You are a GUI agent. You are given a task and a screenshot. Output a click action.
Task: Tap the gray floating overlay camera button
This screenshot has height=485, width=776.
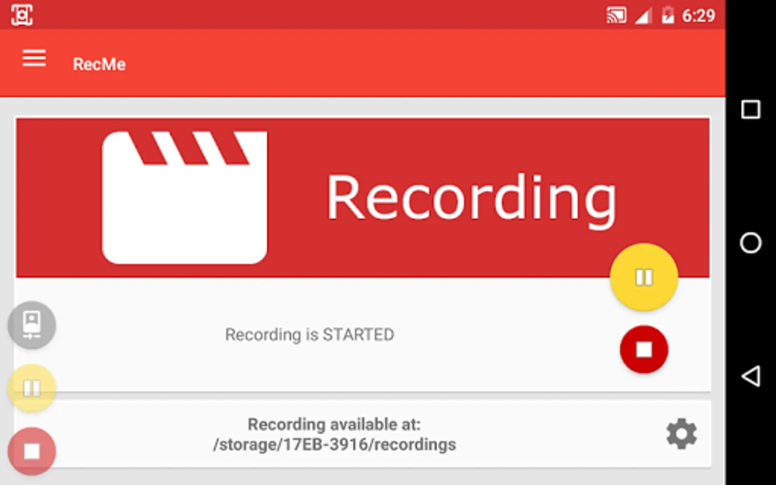pyautogui.click(x=32, y=325)
